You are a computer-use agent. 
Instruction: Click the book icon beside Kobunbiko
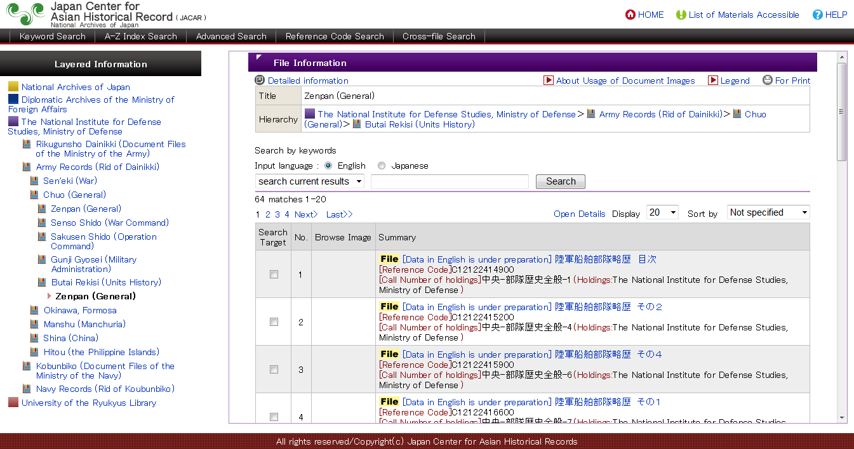pos(27,366)
